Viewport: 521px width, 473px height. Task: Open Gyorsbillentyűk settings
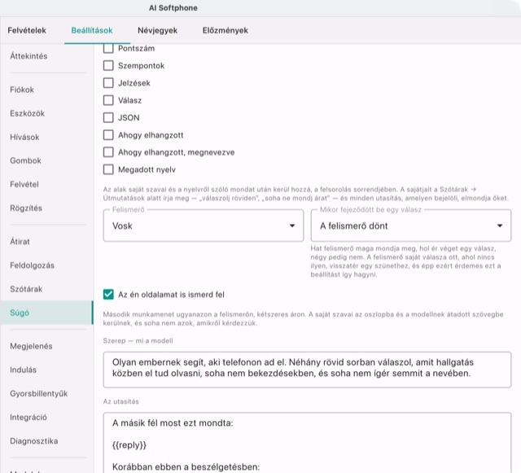click(x=46, y=393)
